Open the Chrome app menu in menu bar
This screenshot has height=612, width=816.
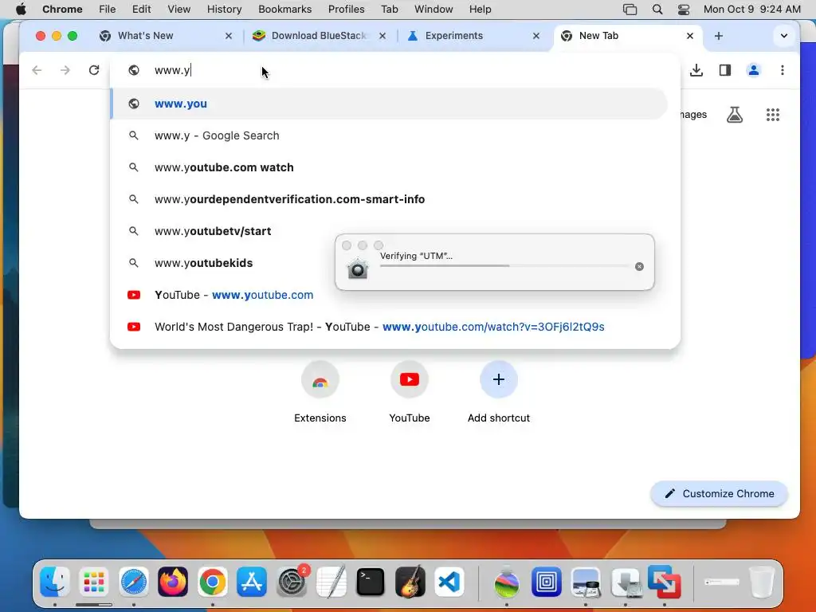(62, 10)
